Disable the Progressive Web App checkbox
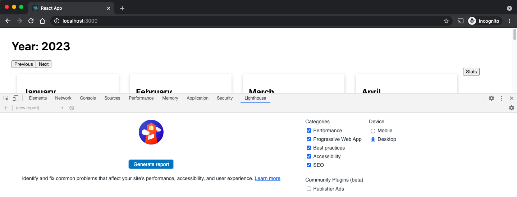517x197 pixels. click(308, 139)
